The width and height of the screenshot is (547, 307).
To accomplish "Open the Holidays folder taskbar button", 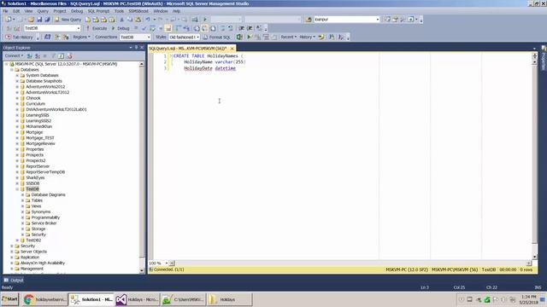I will [x=229, y=299].
